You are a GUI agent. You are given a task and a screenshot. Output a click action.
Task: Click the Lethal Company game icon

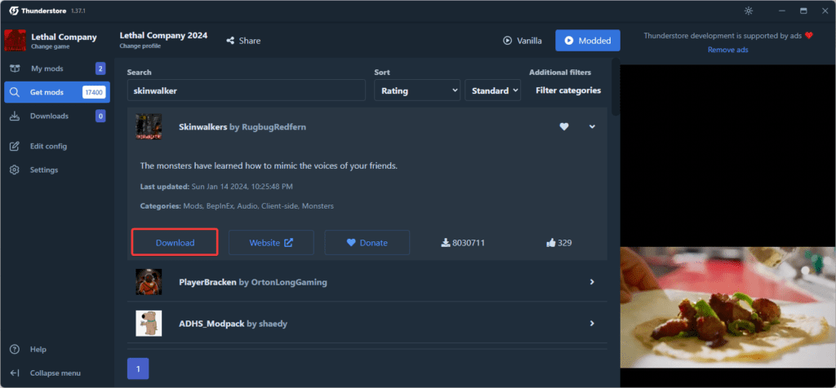click(x=16, y=41)
